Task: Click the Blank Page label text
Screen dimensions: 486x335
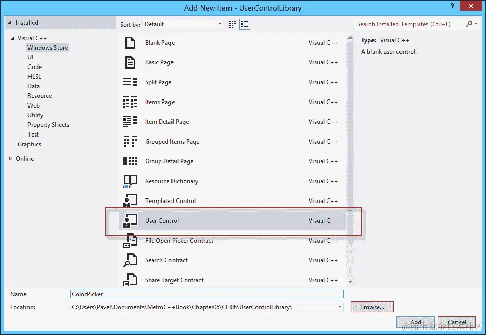Action: point(160,43)
